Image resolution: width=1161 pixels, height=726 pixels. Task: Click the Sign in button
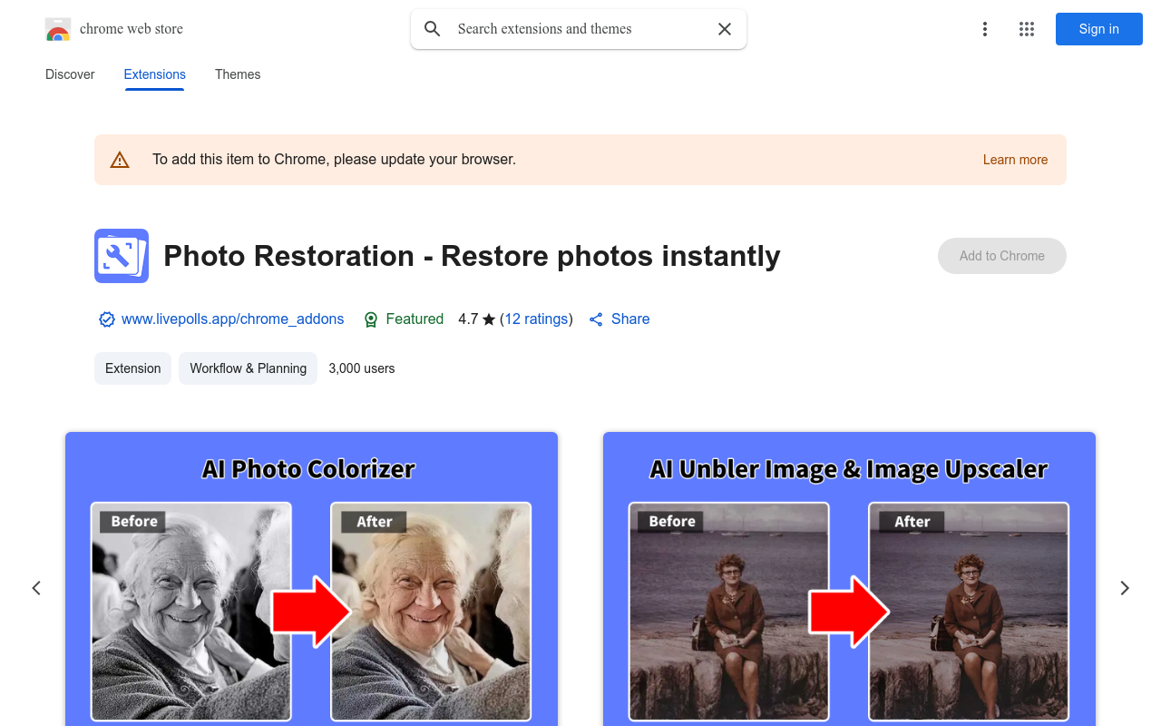(1099, 29)
